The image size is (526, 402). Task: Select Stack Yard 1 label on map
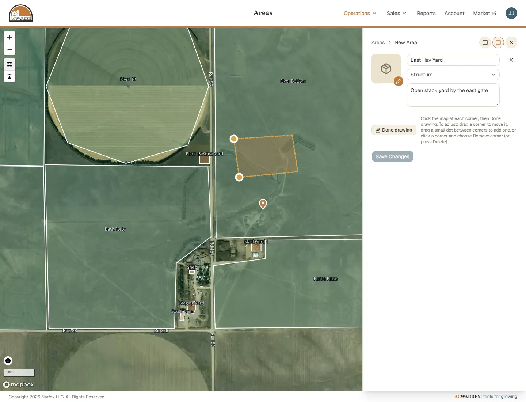[256, 242]
